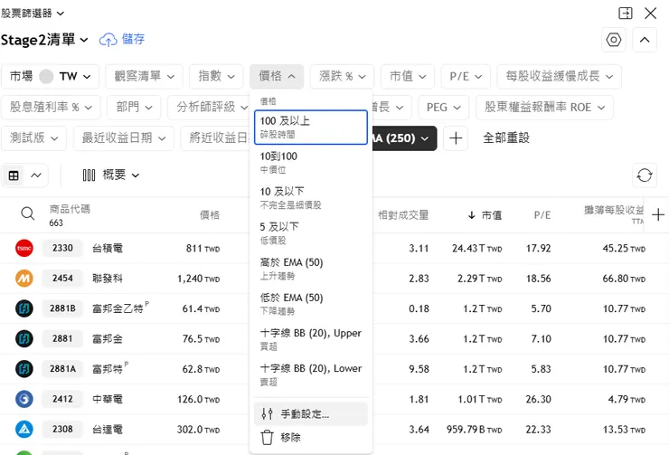Open the PEG filter dropdown
This screenshot has height=455, width=669.
click(x=443, y=107)
